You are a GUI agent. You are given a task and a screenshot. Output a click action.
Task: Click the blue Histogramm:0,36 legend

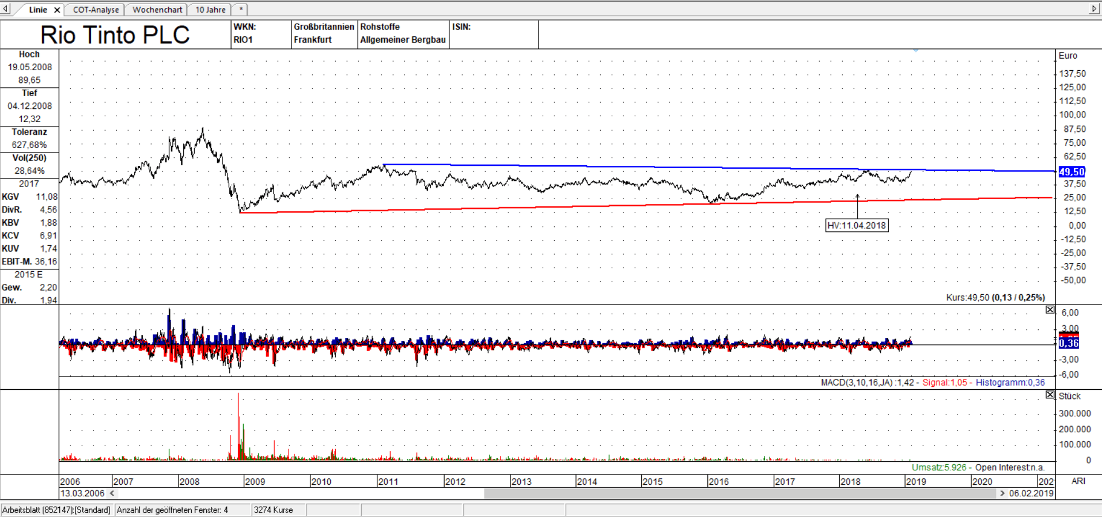pyautogui.click(x=1010, y=382)
